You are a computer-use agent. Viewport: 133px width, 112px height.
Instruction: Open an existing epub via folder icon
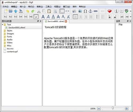(x=11, y=11)
